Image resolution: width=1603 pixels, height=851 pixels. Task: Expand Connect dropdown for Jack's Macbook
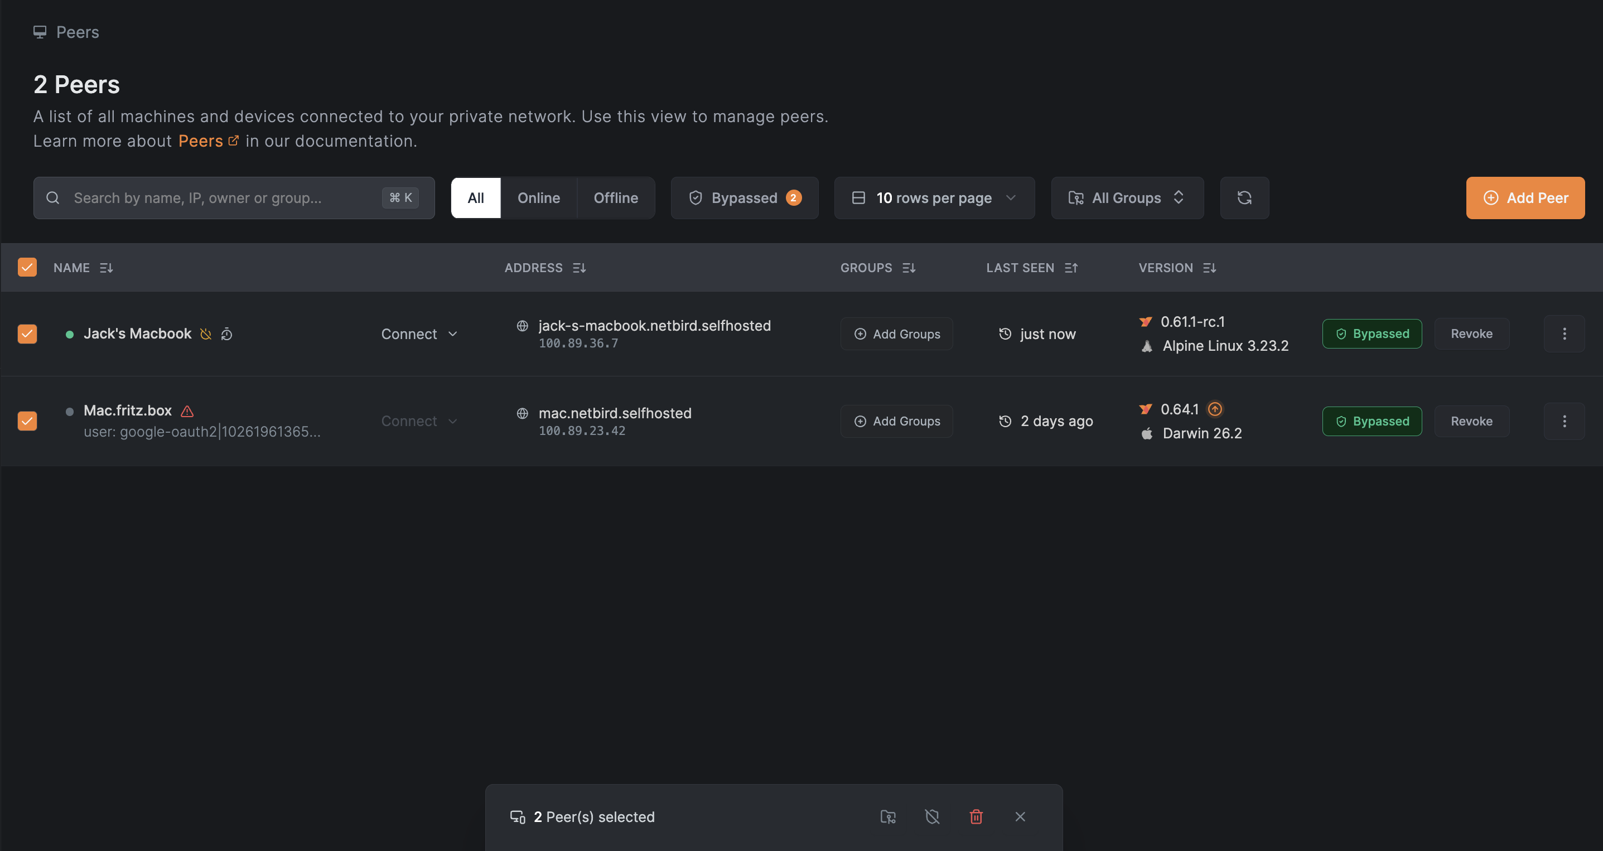click(419, 334)
